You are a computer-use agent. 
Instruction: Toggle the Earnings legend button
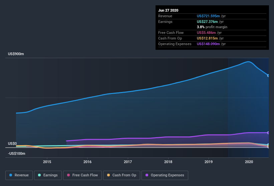[48, 175]
